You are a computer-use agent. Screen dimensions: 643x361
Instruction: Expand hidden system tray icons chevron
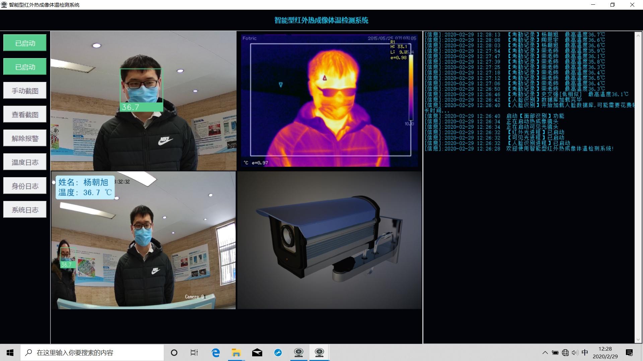(x=545, y=353)
